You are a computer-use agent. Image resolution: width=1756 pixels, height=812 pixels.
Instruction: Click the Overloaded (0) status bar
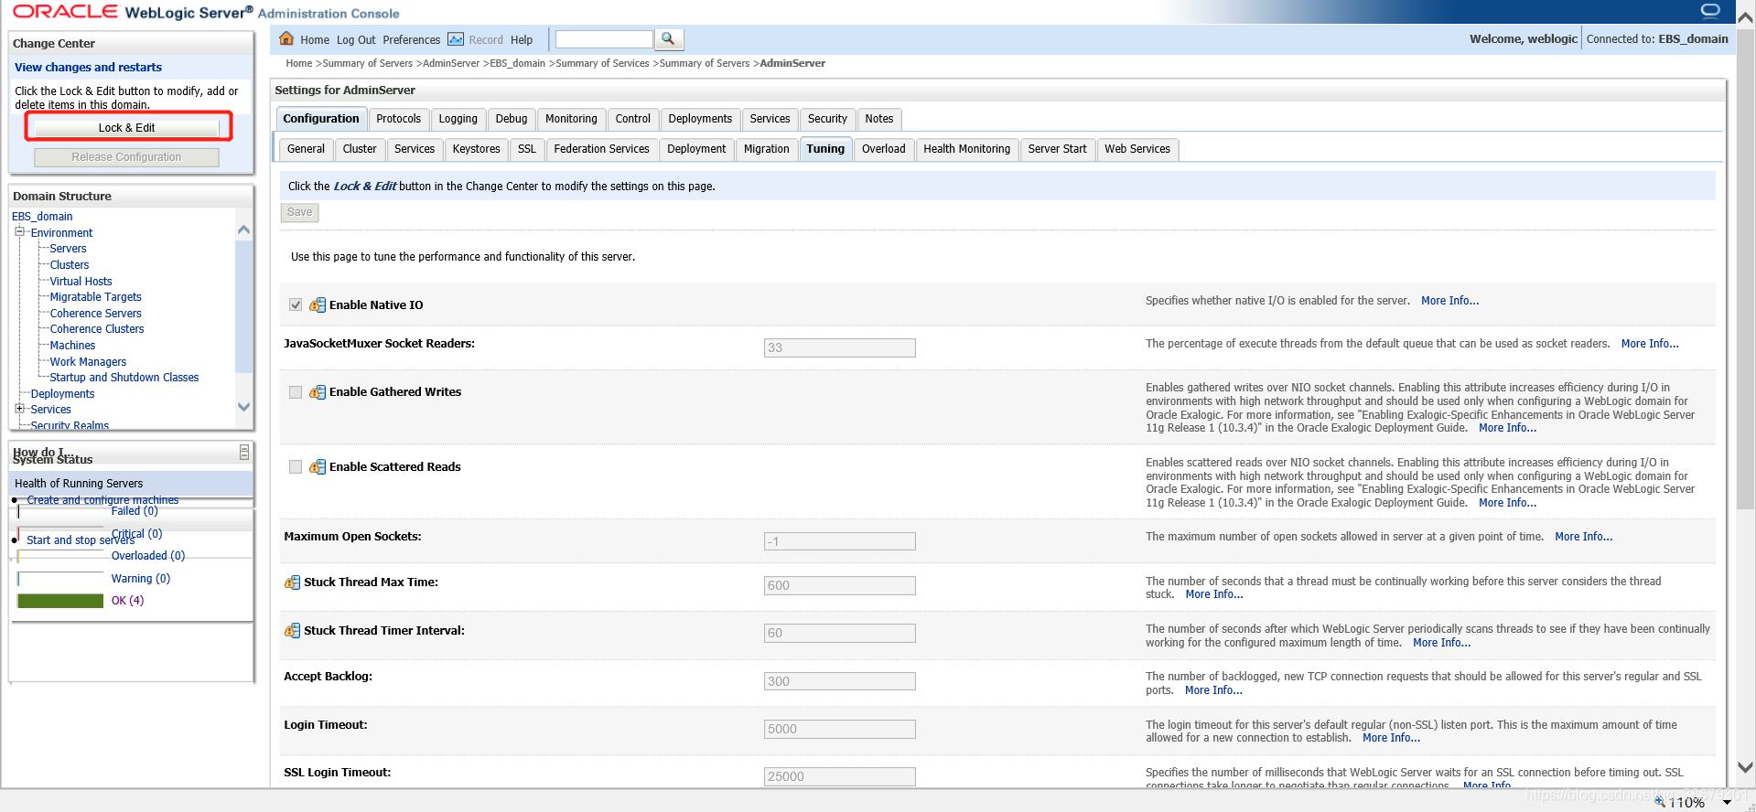click(x=60, y=556)
